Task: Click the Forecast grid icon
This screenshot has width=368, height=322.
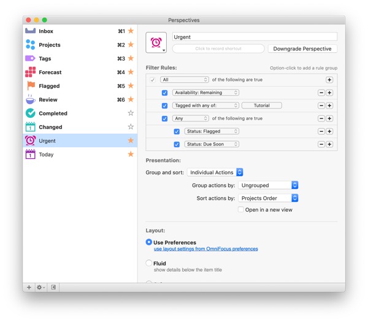Action: [30, 72]
